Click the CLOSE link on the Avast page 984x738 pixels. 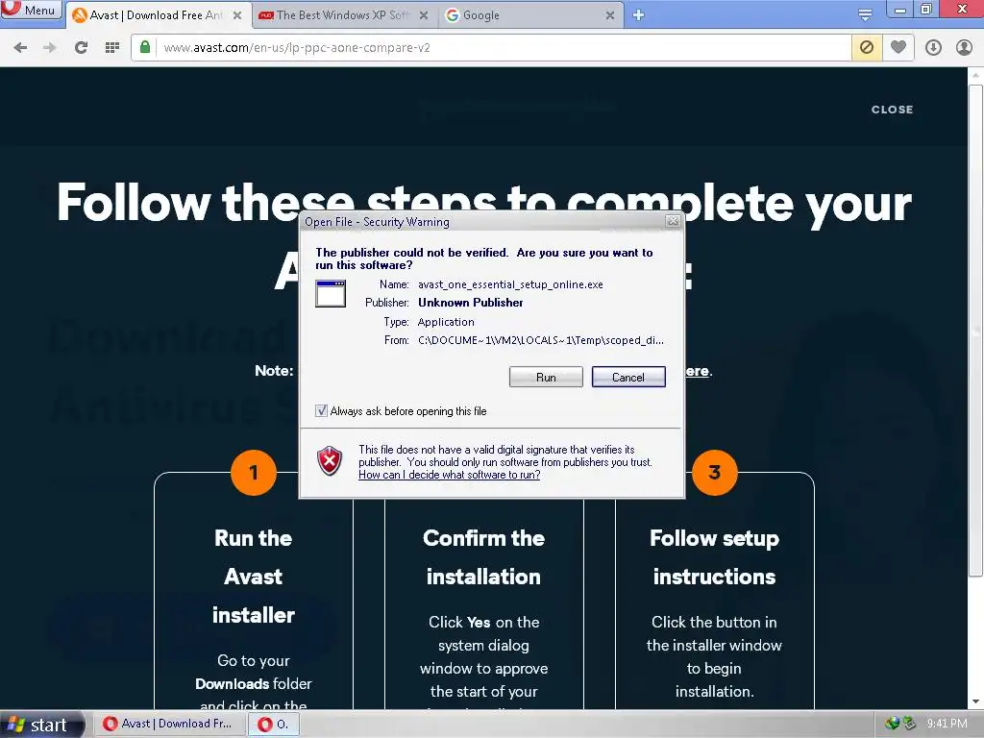(892, 110)
